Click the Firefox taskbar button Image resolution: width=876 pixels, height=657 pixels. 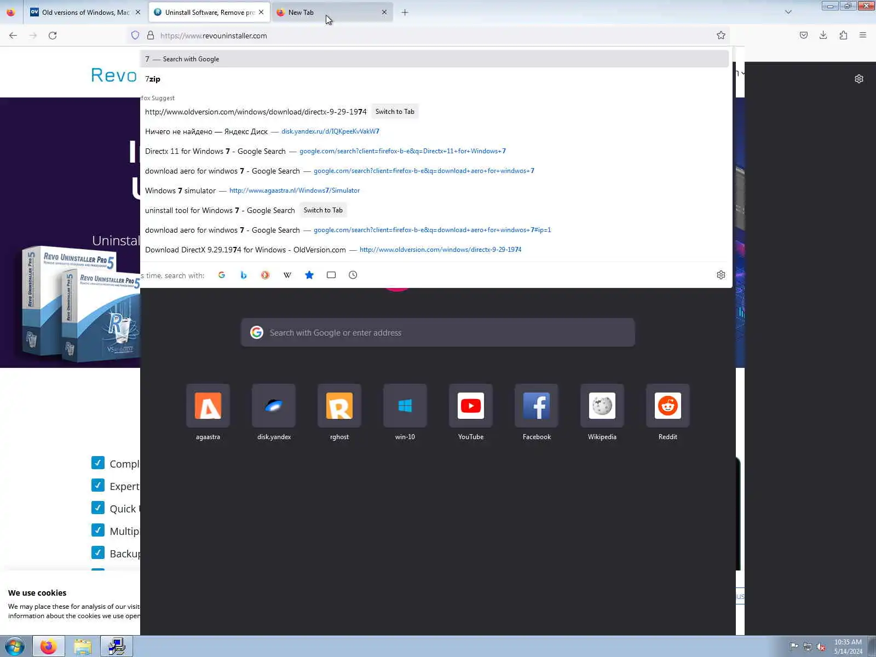(x=49, y=647)
